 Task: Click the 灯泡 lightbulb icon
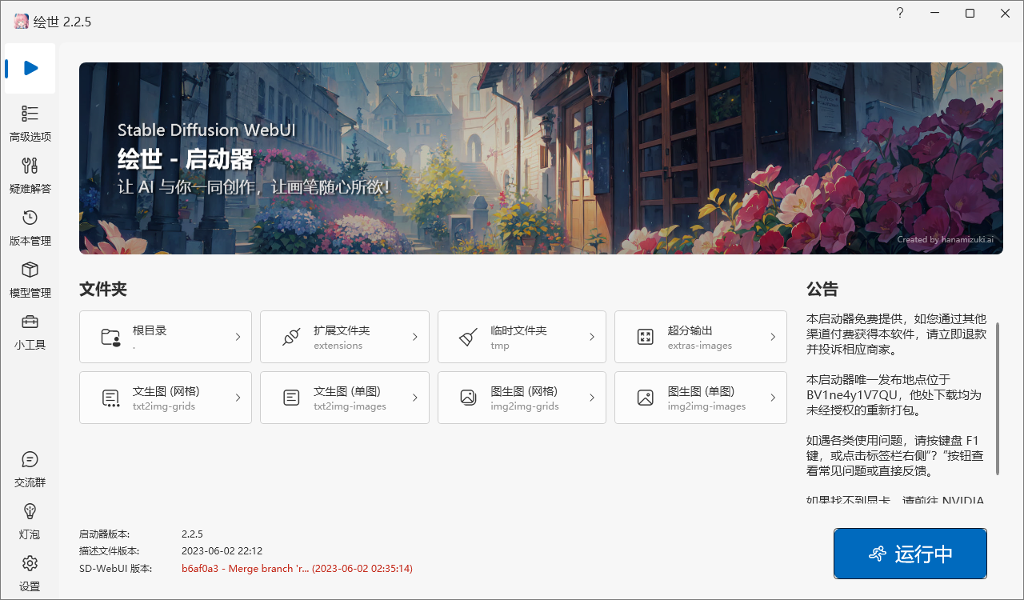point(30,510)
